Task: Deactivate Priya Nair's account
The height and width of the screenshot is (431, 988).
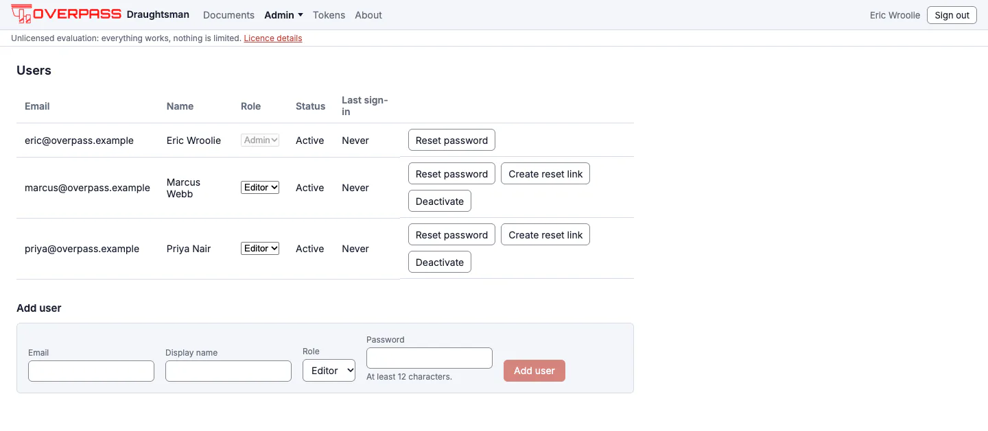Action: (x=440, y=262)
